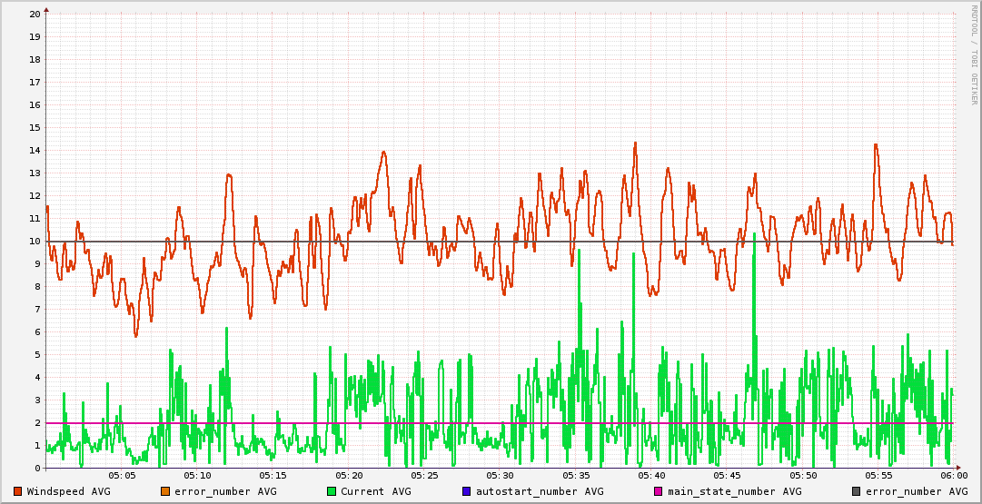Click the 05:30 time axis label
The image size is (982, 504).
click(500, 475)
